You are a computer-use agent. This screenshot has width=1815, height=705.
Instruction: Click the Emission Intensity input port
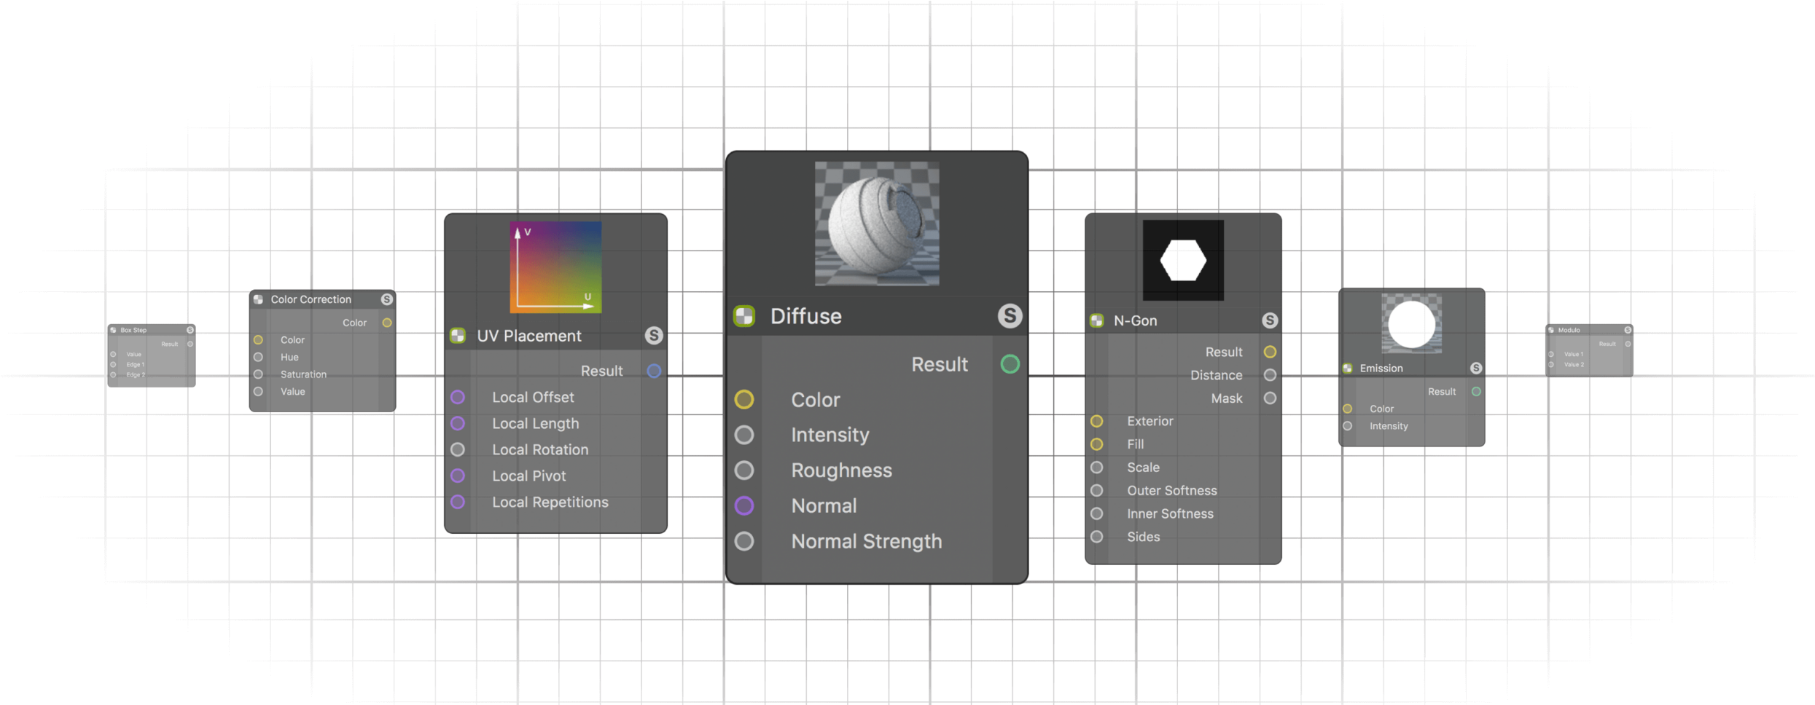1348,426
